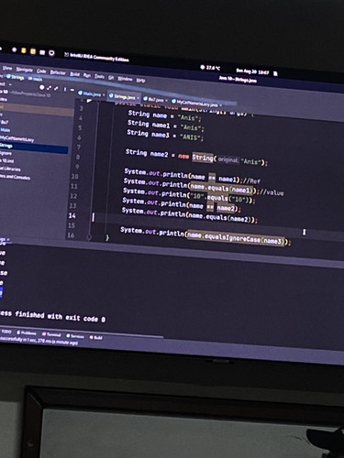Click the fold marker at line 16 gutter

pos(89,236)
